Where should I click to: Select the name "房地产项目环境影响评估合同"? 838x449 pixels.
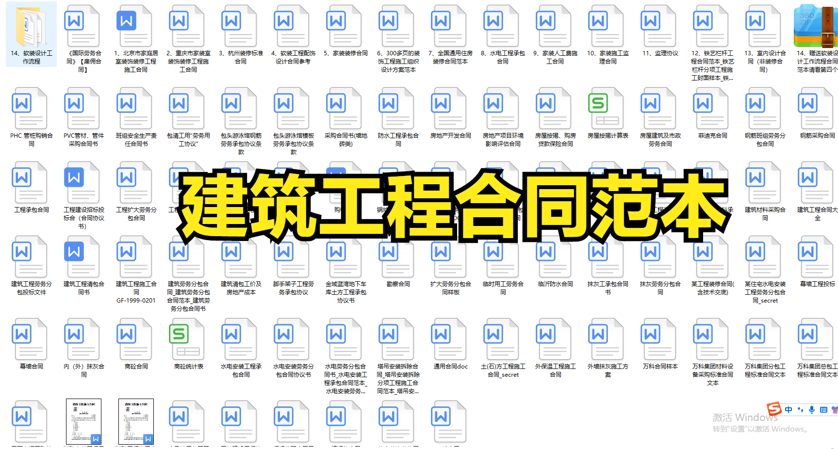coord(503,140)
